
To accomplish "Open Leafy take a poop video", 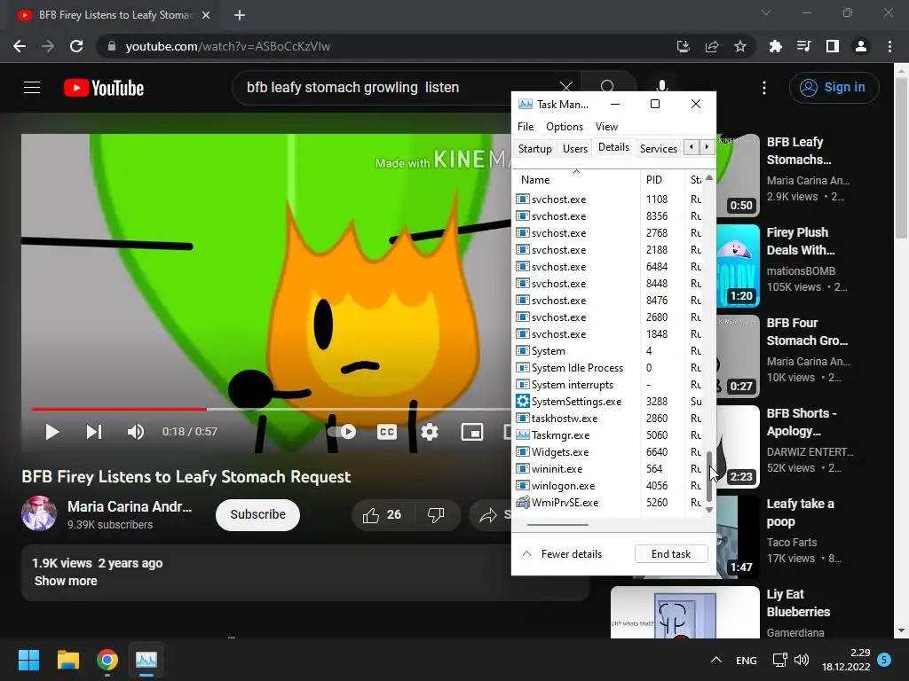I will point(800,513).
